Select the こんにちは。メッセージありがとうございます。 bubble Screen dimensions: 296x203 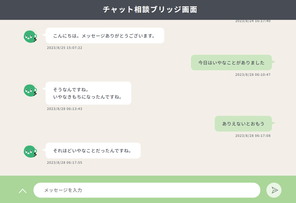click(x=104, y=36)
